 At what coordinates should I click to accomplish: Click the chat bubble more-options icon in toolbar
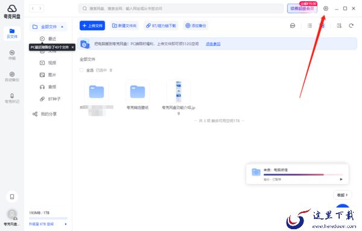tap(293, 25)
